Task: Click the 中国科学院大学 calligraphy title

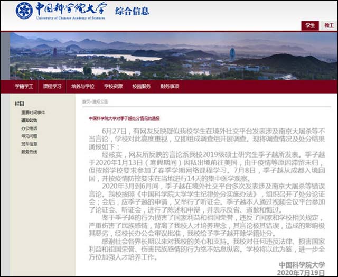Action: [71, 8]
